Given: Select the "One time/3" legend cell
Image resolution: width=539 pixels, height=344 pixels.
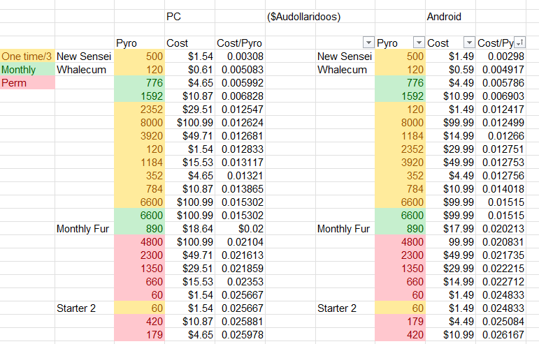Looking at the screenshot, I should click(x=27, y=57).
